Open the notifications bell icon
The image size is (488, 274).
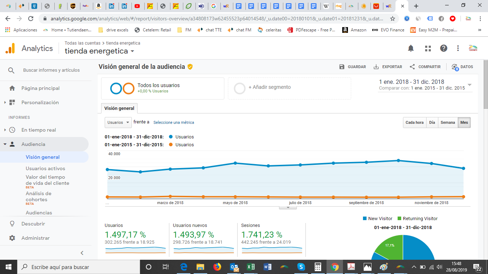click(x=411, y=48)
